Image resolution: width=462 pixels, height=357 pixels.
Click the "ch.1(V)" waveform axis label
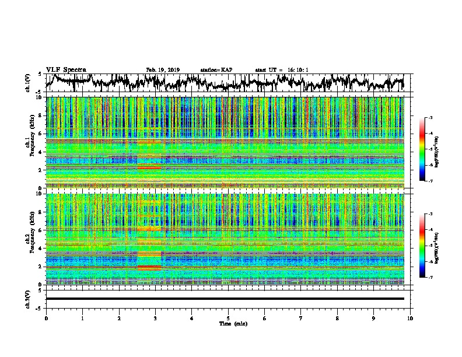point(28,83)
